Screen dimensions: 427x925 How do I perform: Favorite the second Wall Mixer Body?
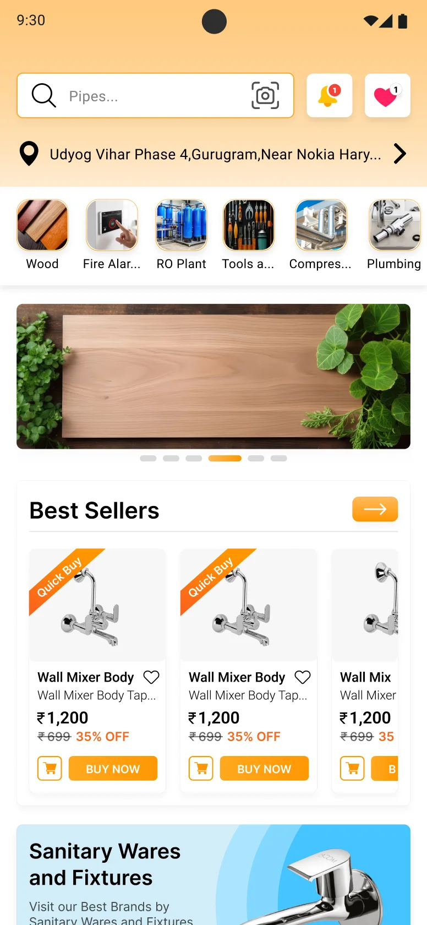coord(303,677)
